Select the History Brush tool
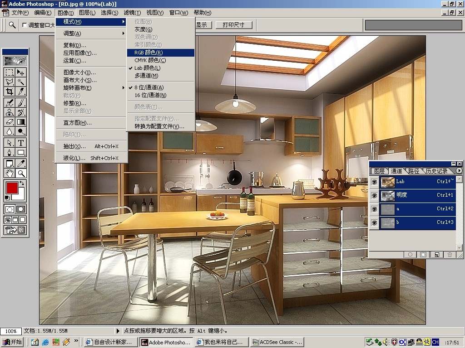This screenshot has width=465, height=348. point(21,112)
